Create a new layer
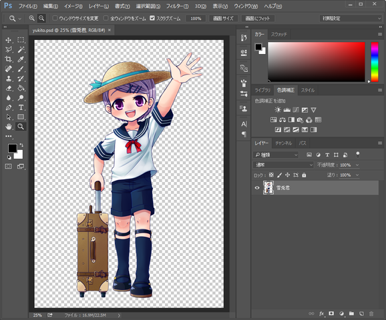The height and width of the screenshot is (320, 386). [361, 313]
